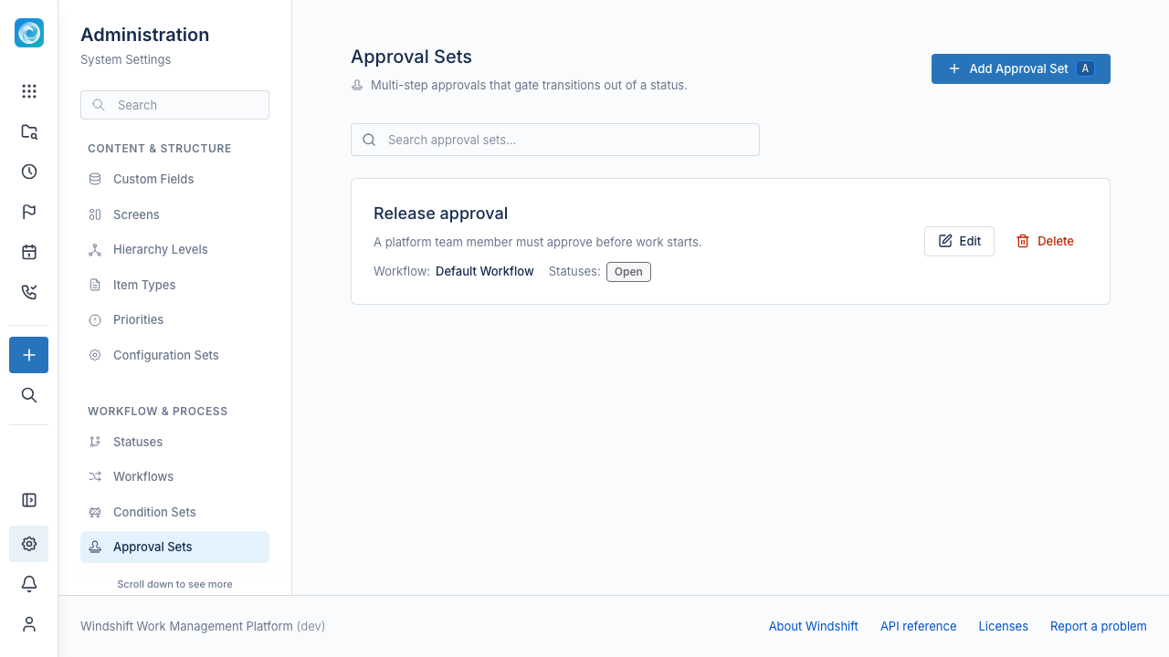
Task: Click the Add Approval Set button
Action: [x=1021, y=68]
